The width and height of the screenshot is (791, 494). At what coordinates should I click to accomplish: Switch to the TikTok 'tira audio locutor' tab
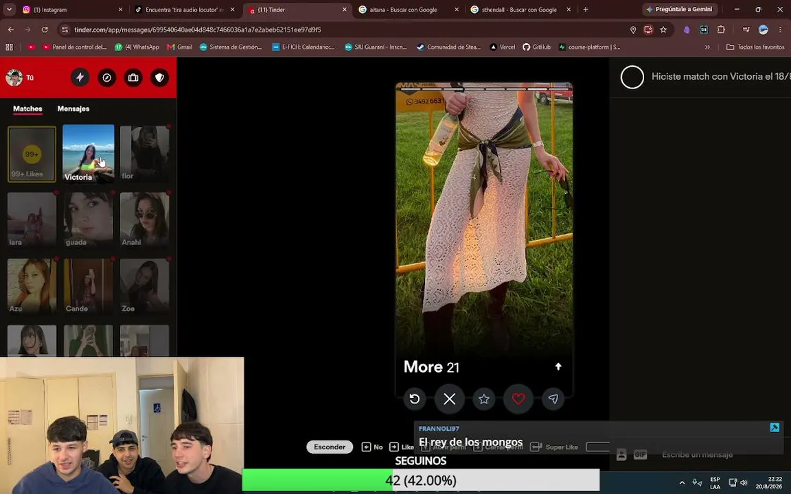pyautogui.click(x=185, y=10)
